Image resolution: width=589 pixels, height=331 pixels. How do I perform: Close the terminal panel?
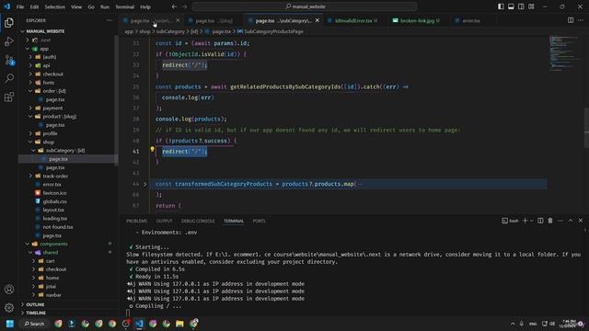(581, 221)
